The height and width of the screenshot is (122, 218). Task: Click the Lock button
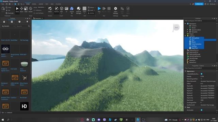(x=91, y=11)
